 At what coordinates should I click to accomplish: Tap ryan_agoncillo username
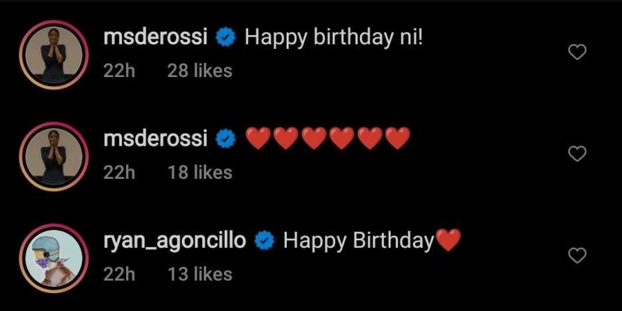174,241
